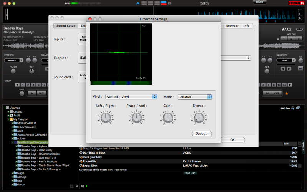Click the Gain knob in Timecode Settings
This screenshot has height=192, width=307.
pyautogui.click(x=168, y=118)
